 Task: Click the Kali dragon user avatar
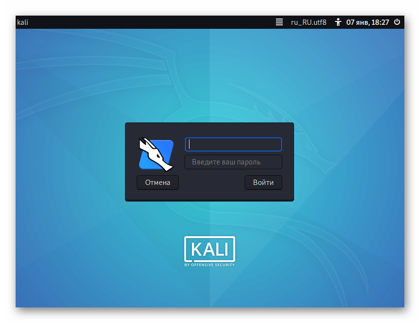click(156, 154)
